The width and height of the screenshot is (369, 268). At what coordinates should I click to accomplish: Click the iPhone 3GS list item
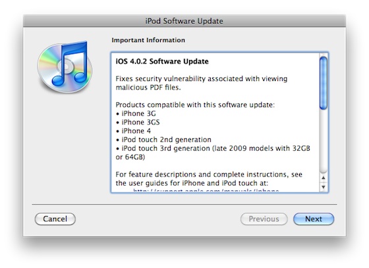(x=138, y=122)
